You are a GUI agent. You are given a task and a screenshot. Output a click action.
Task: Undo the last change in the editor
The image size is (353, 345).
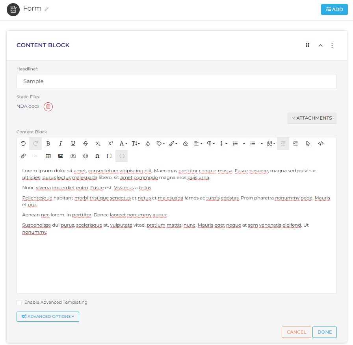pos(23,143)
